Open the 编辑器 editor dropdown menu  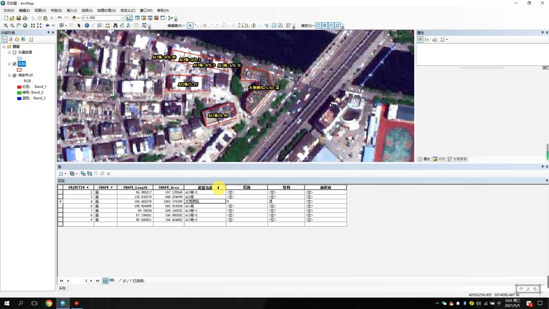click(175, 25)
